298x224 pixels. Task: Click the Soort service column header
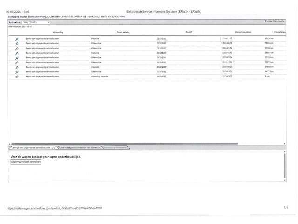(123, 32)
